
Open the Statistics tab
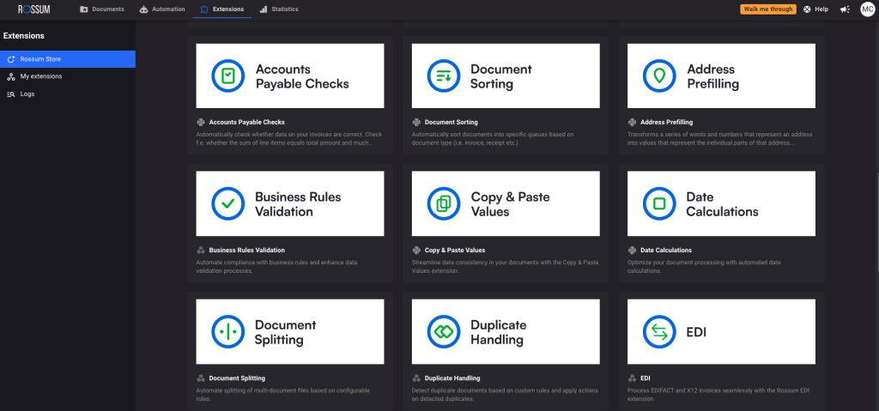pyautogui.click(x=279, y=9)
